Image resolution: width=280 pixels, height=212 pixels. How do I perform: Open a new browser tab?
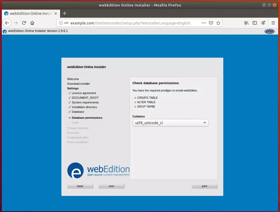pos(65,13)
